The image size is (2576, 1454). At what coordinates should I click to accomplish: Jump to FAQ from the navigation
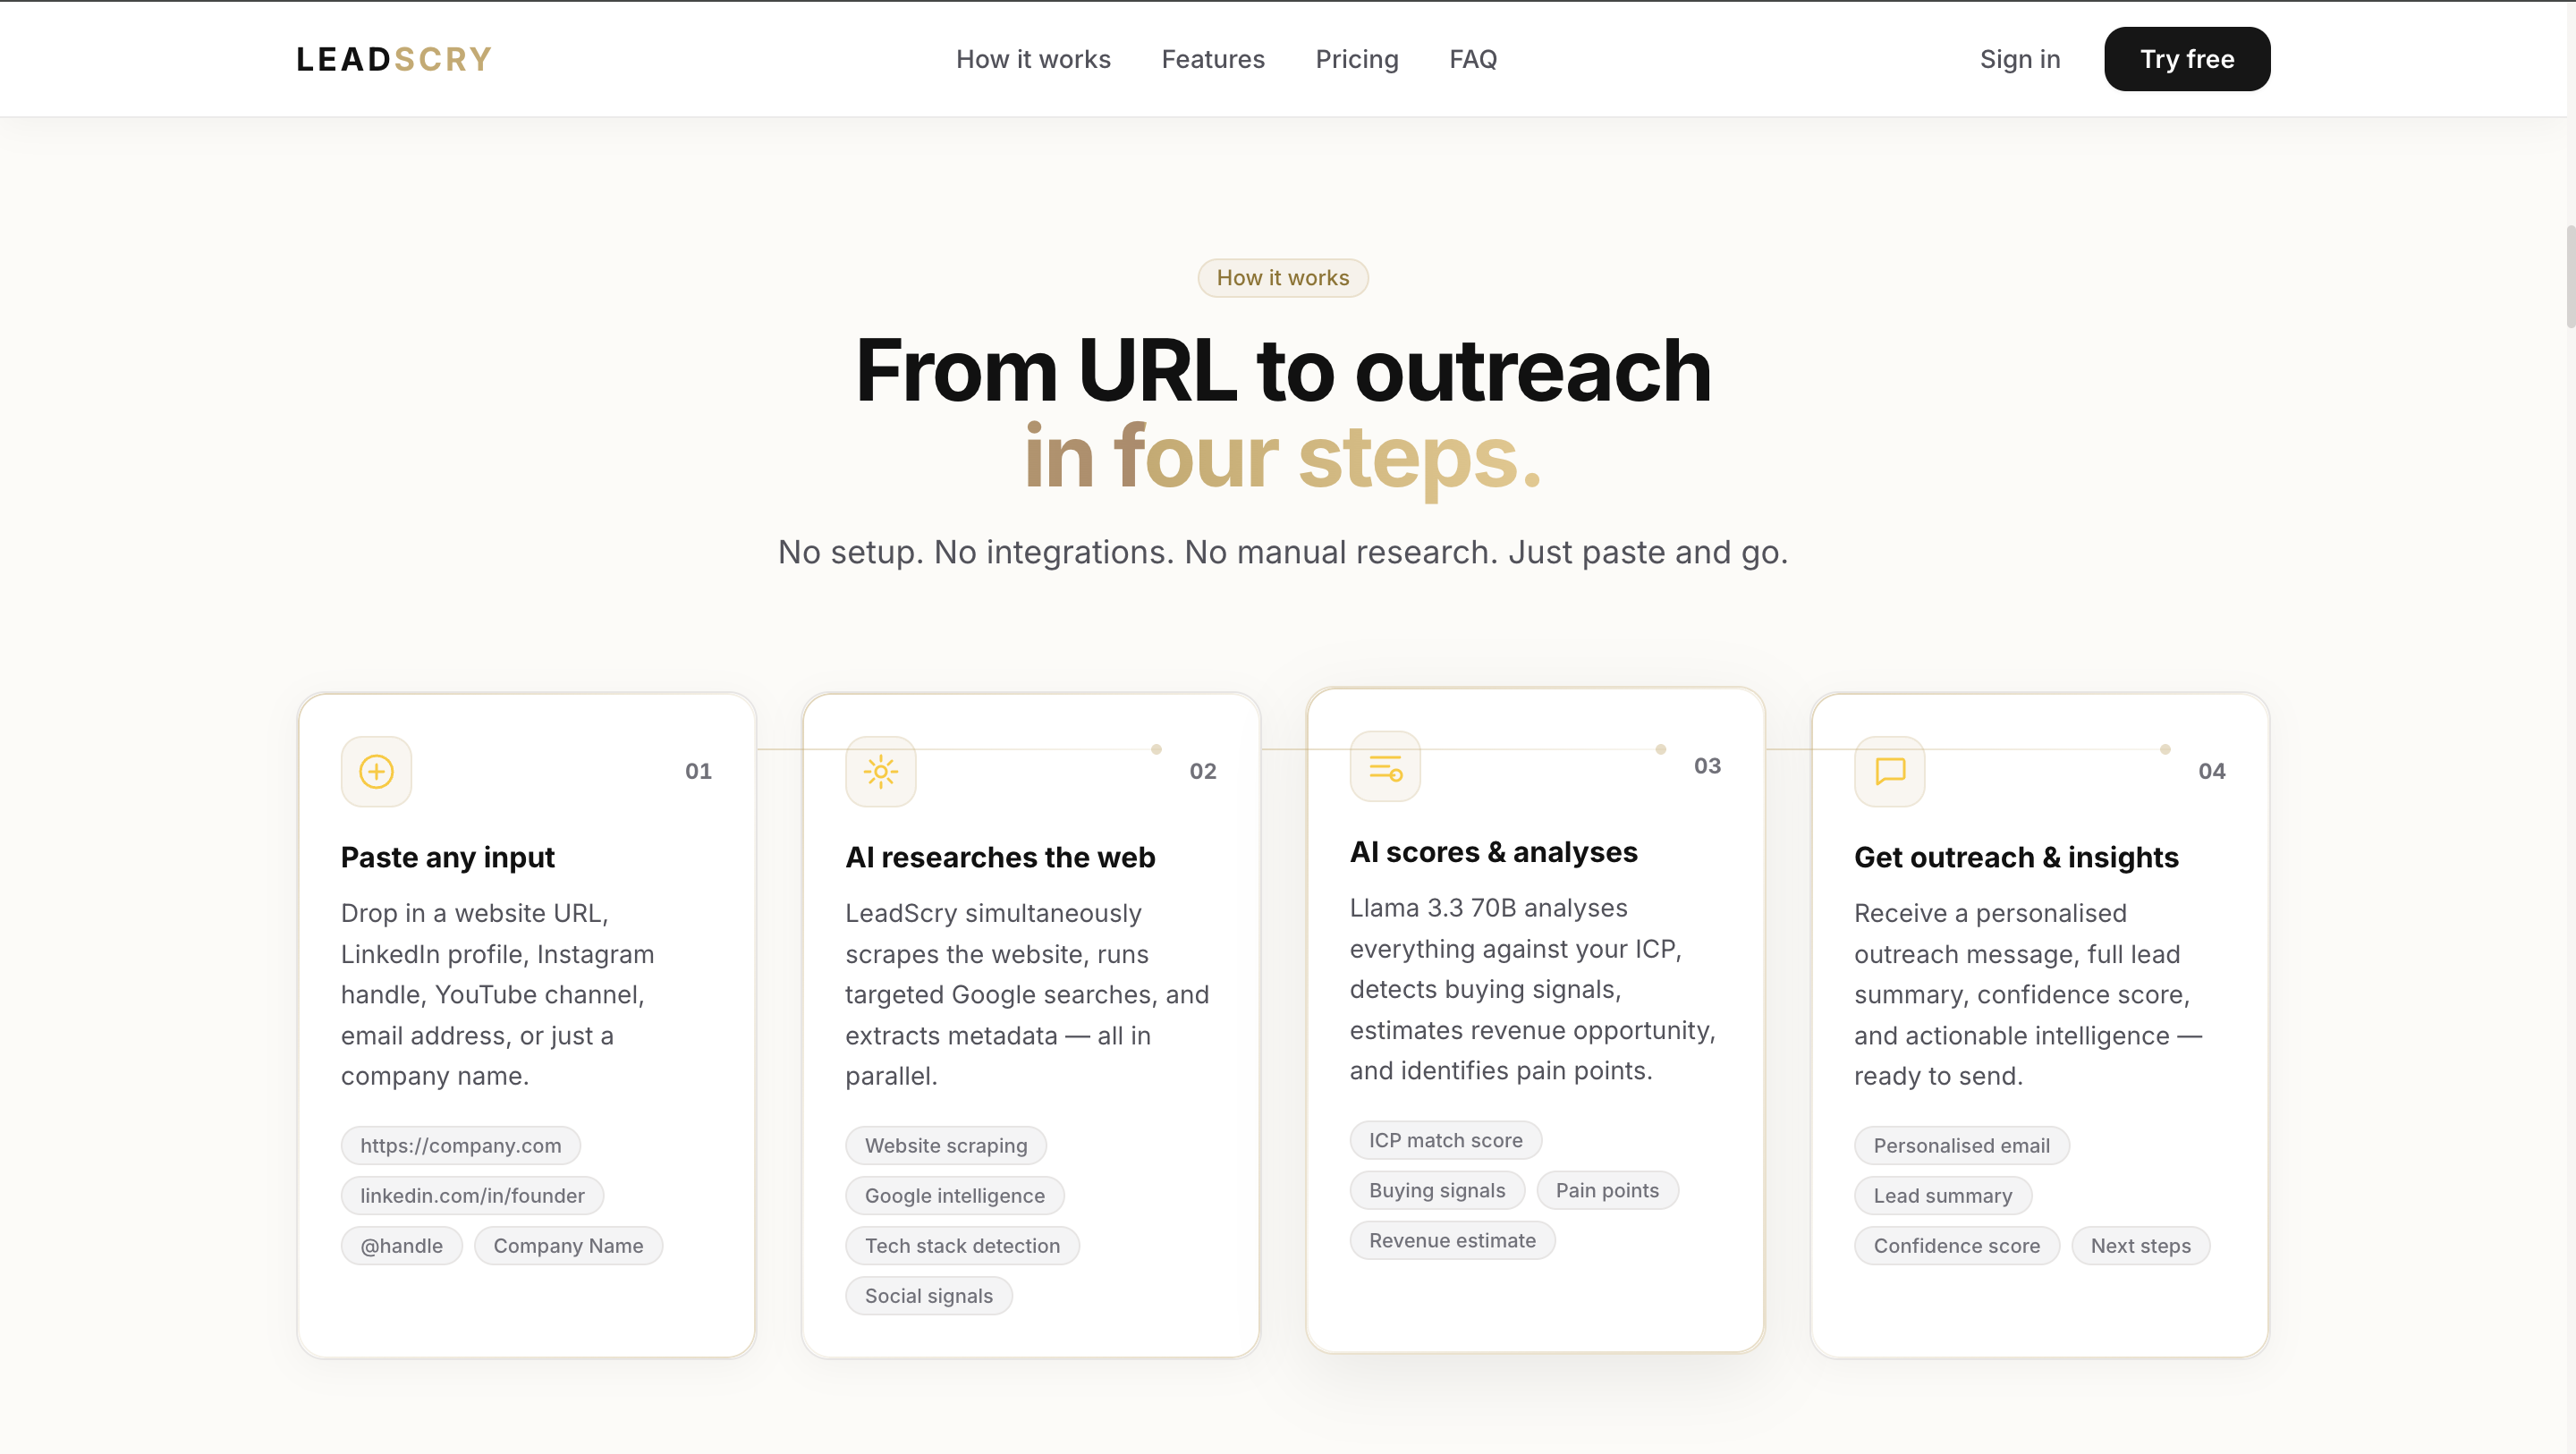1473,59
